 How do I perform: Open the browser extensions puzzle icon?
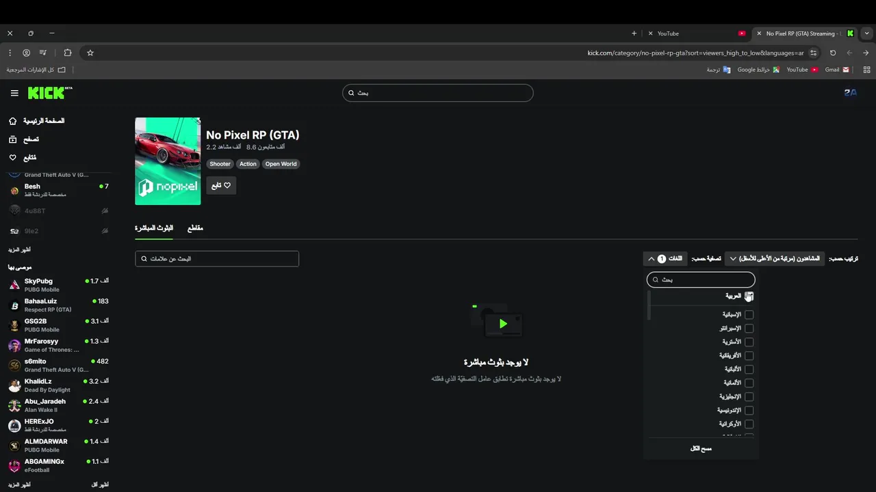(67, 53)
